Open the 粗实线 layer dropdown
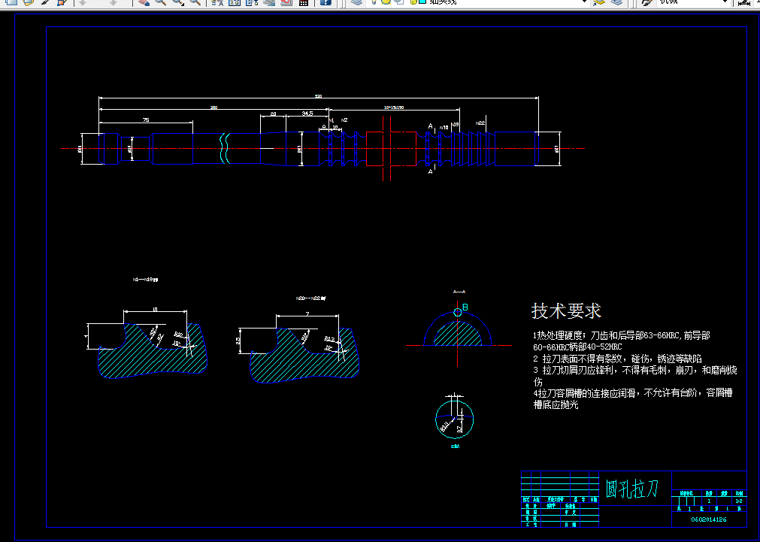 (x=584, y=3)
